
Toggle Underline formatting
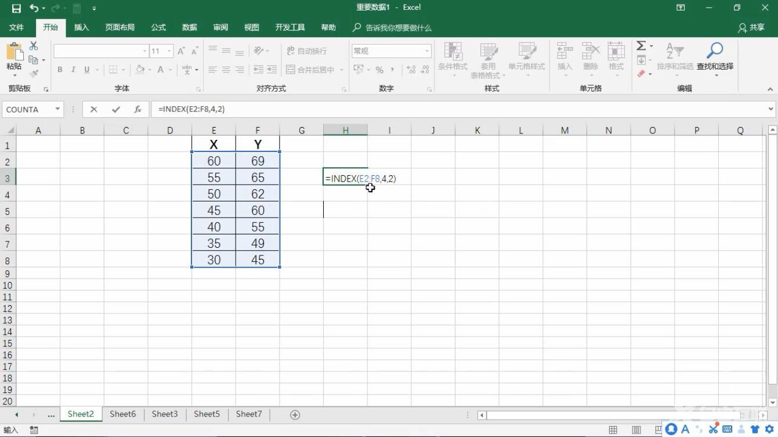87,70
